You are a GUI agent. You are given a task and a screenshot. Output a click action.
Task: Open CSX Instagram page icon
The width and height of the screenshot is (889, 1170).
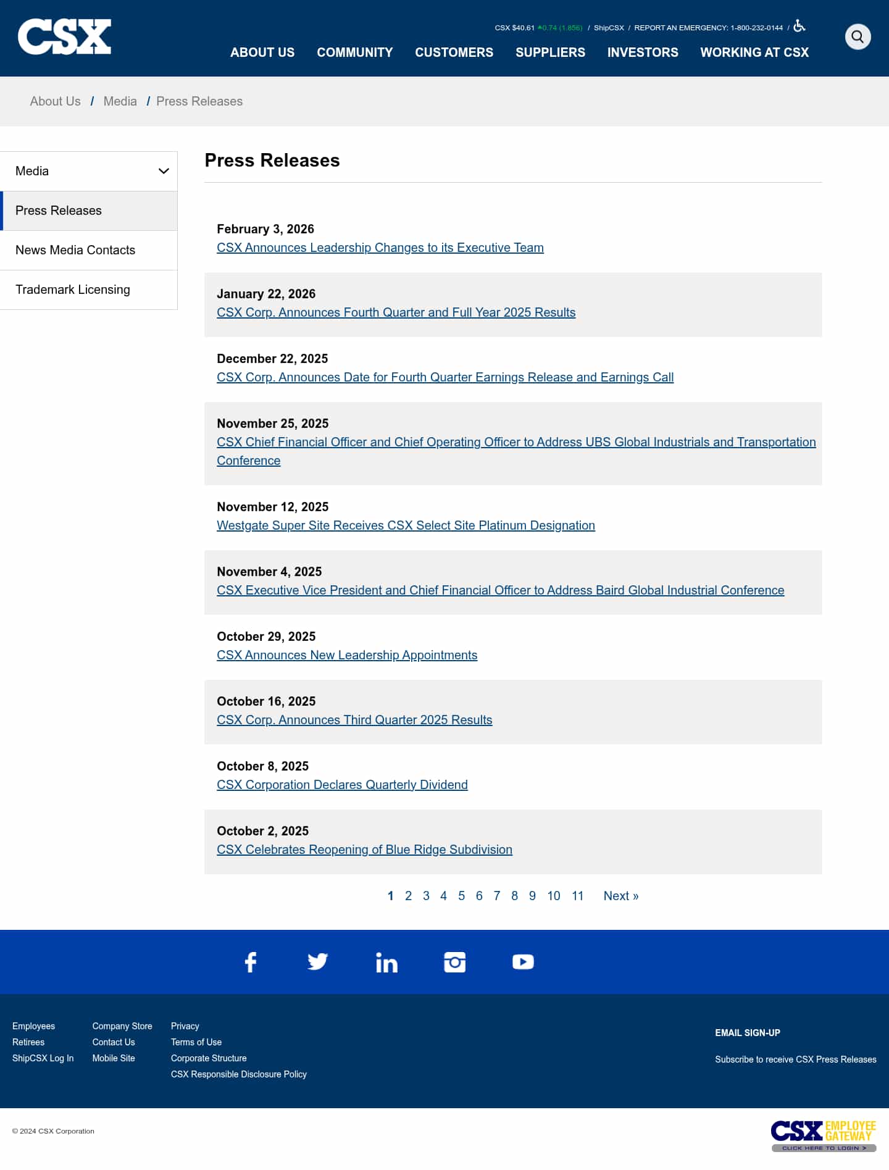[x=455, y=962]
